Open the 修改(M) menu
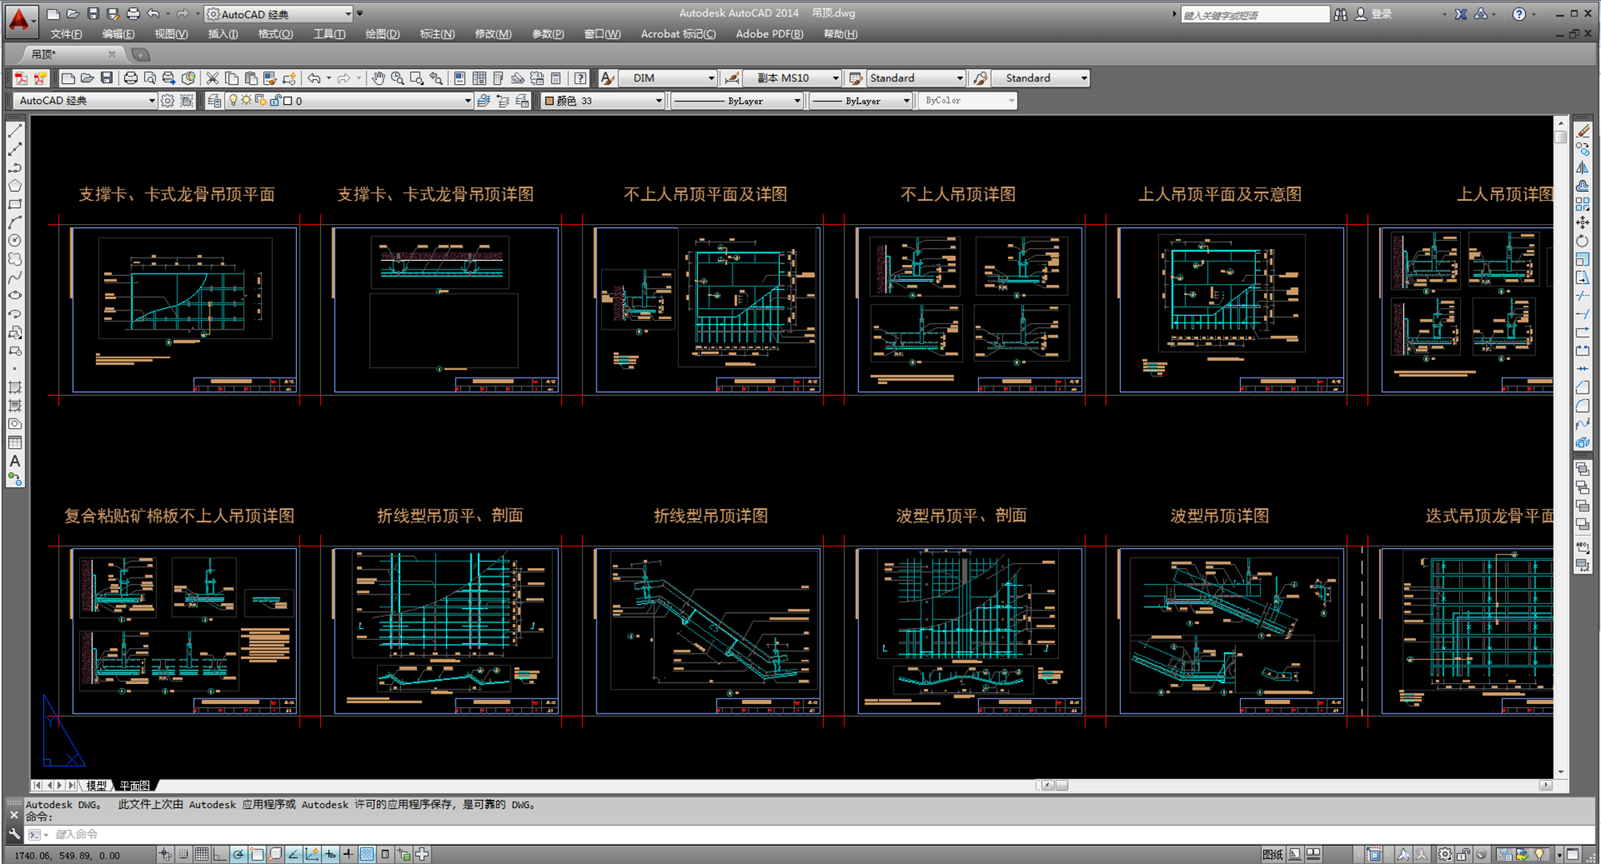This screenshot has height=864, width=1601. point(492,34)
